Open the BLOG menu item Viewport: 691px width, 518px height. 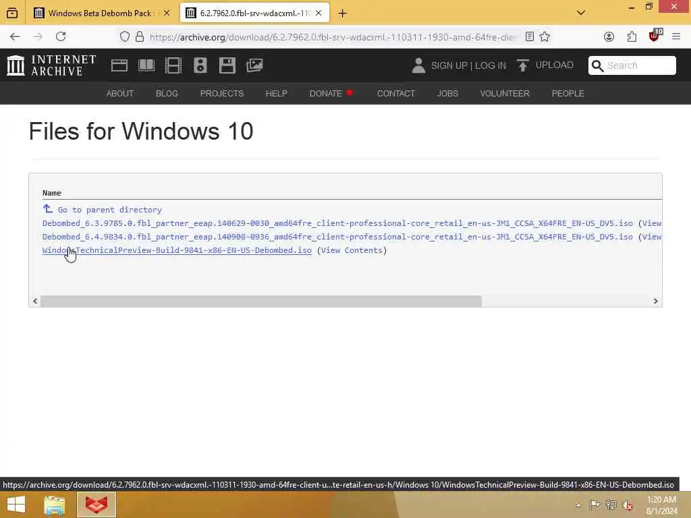tap(167, 93)
